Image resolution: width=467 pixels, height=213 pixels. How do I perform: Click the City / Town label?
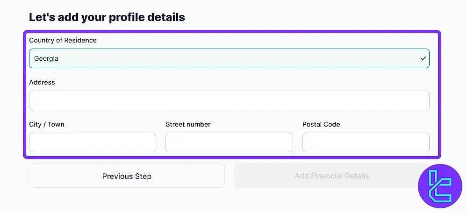pyautogui.click(x=47, y=124)
